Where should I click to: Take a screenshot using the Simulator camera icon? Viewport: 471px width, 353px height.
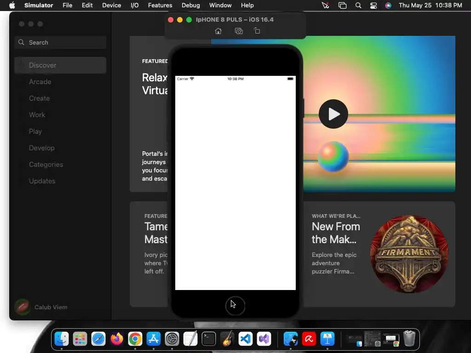(239, 31)
